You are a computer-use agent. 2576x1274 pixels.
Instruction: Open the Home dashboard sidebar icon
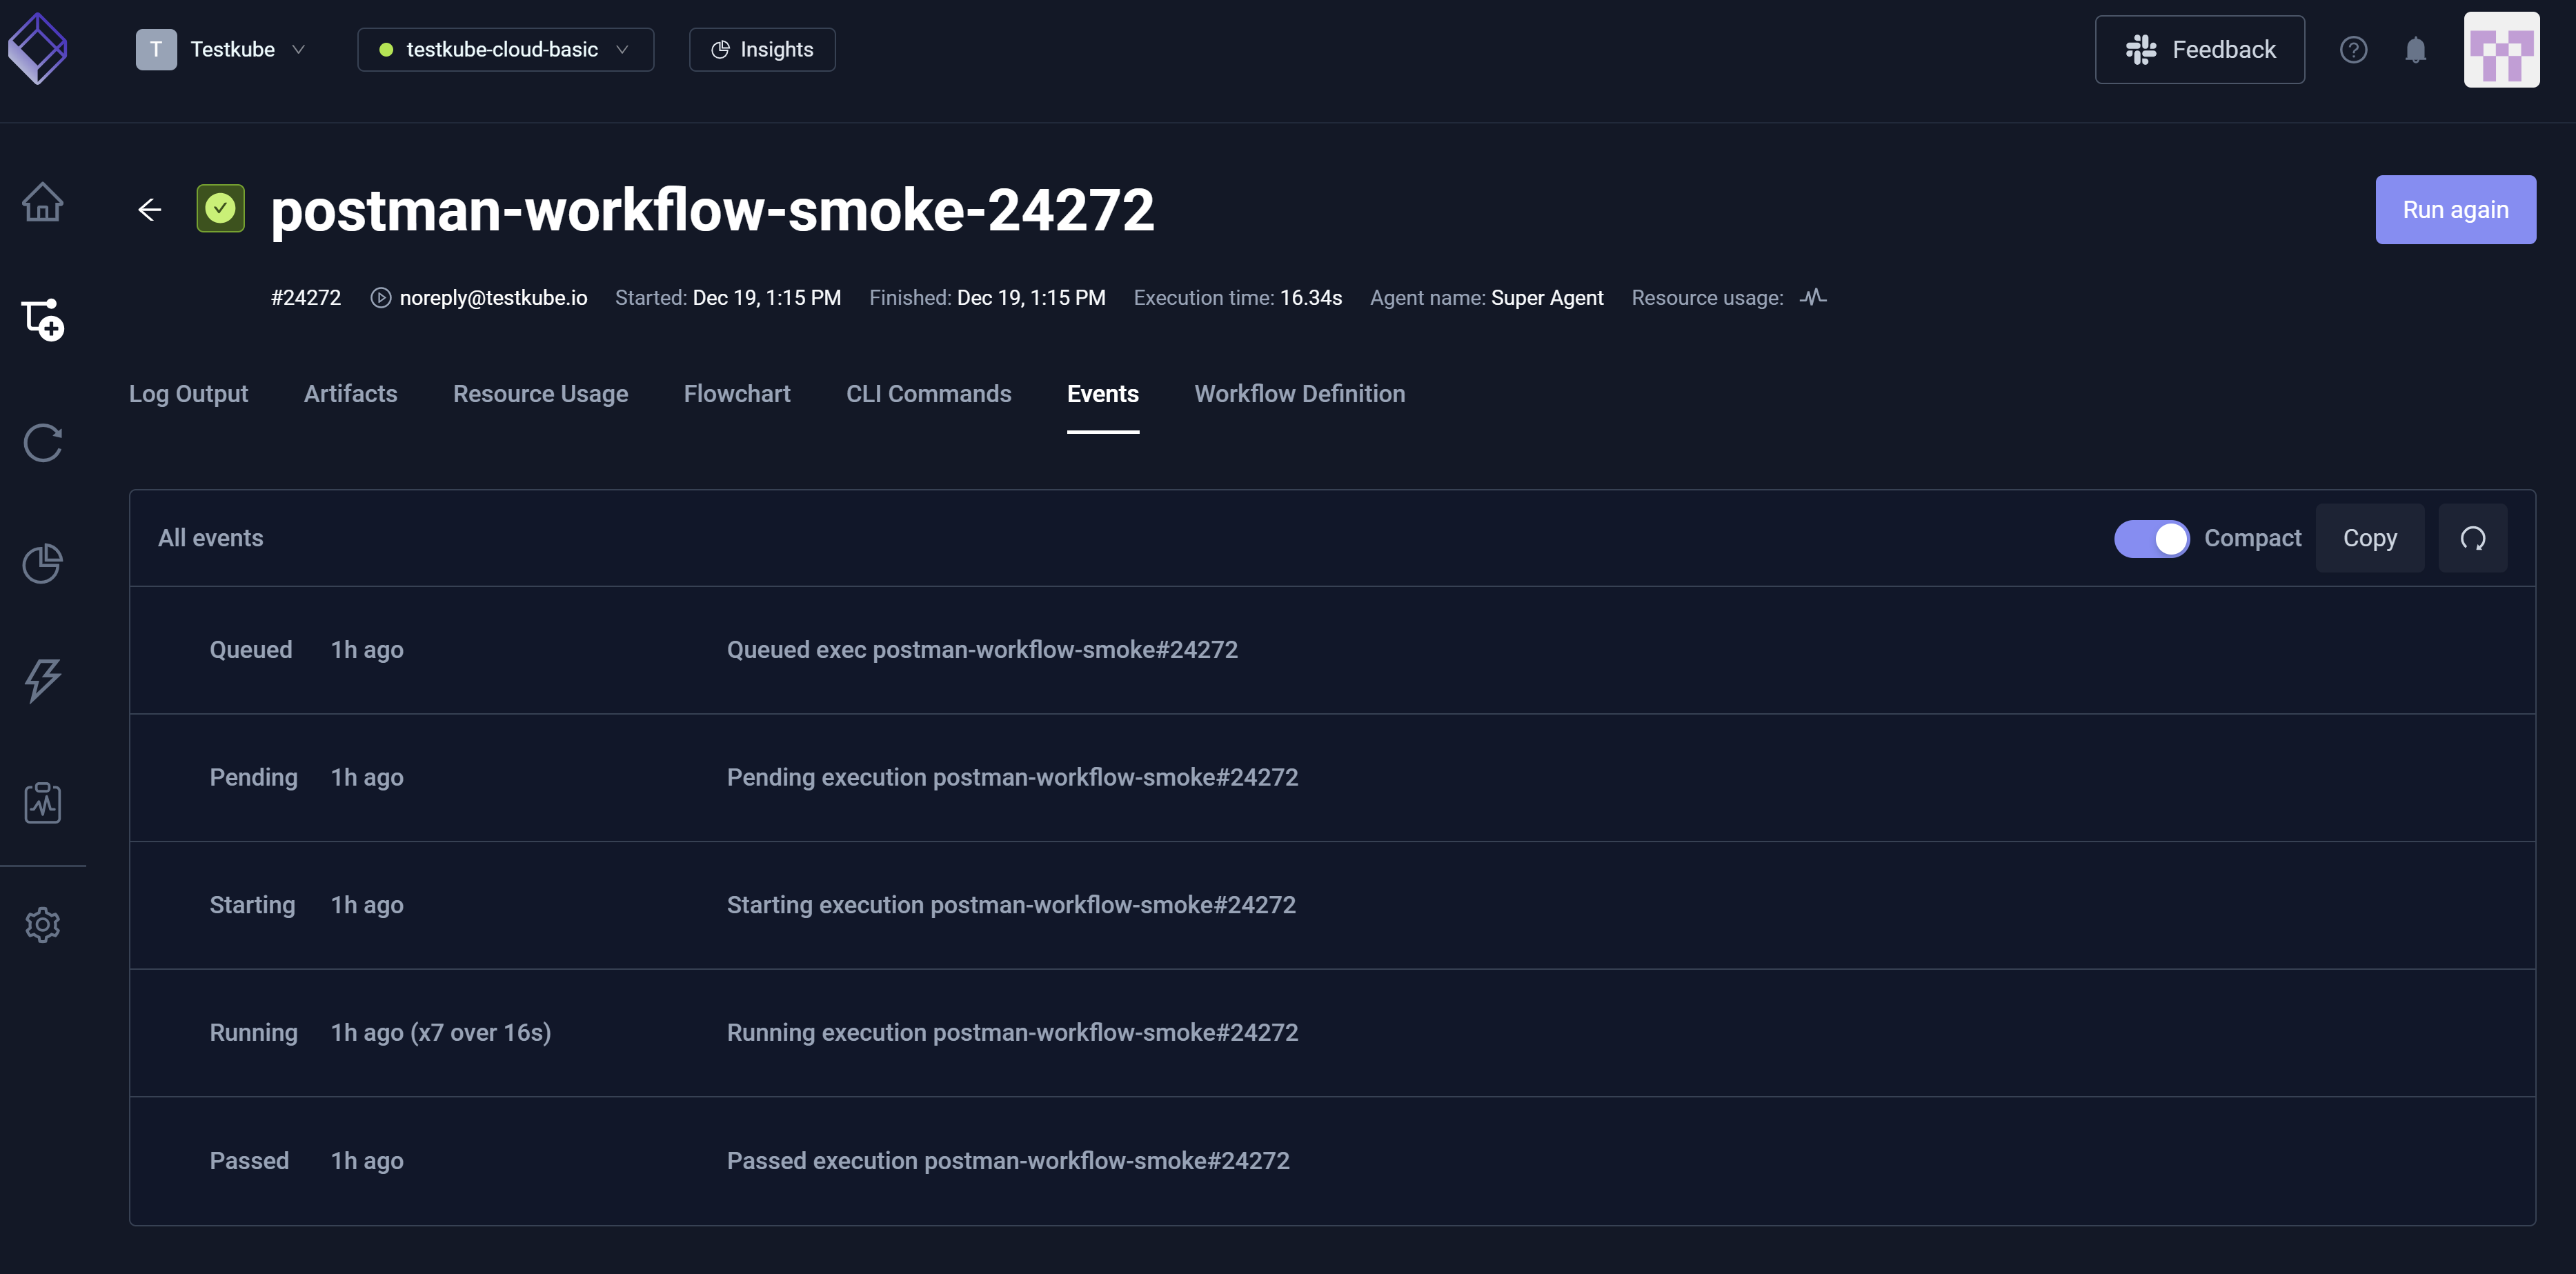click(x=43, y=202)
